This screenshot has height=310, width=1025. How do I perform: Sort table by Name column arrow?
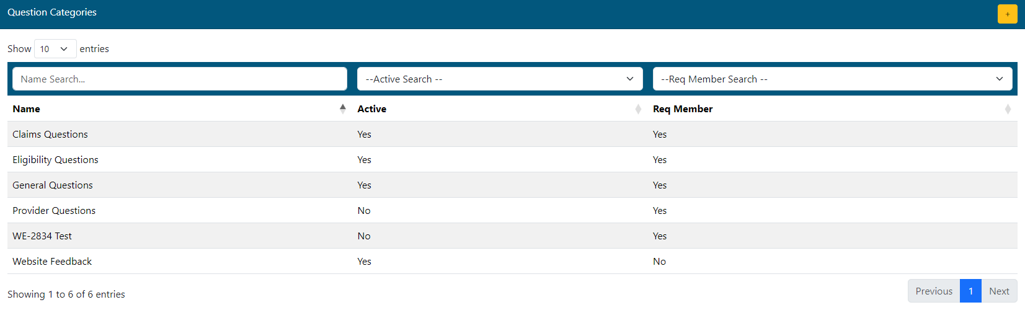click(342, 109)
